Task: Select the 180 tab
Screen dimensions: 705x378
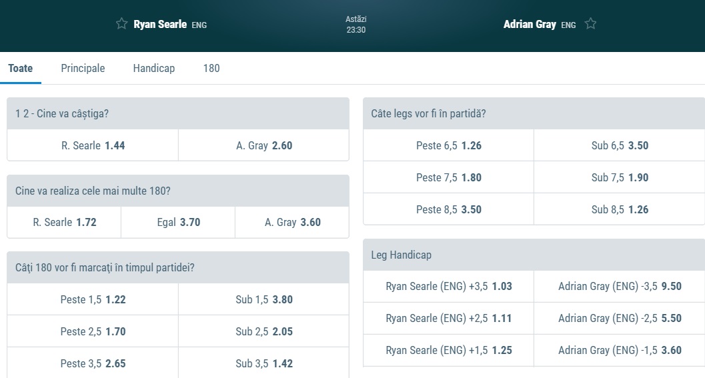Action: (211, 68)
